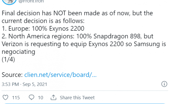Screen dimensions: 170x104
Task: Click the 115 likes count
Action: (x=16, y=98)
